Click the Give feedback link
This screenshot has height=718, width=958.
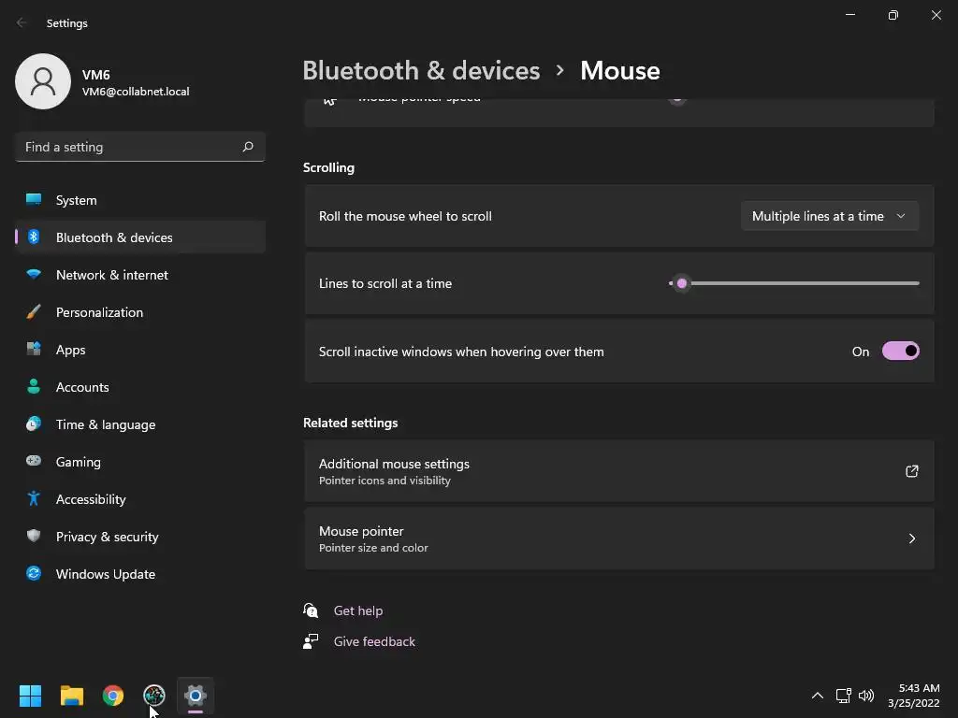[374, 641]
